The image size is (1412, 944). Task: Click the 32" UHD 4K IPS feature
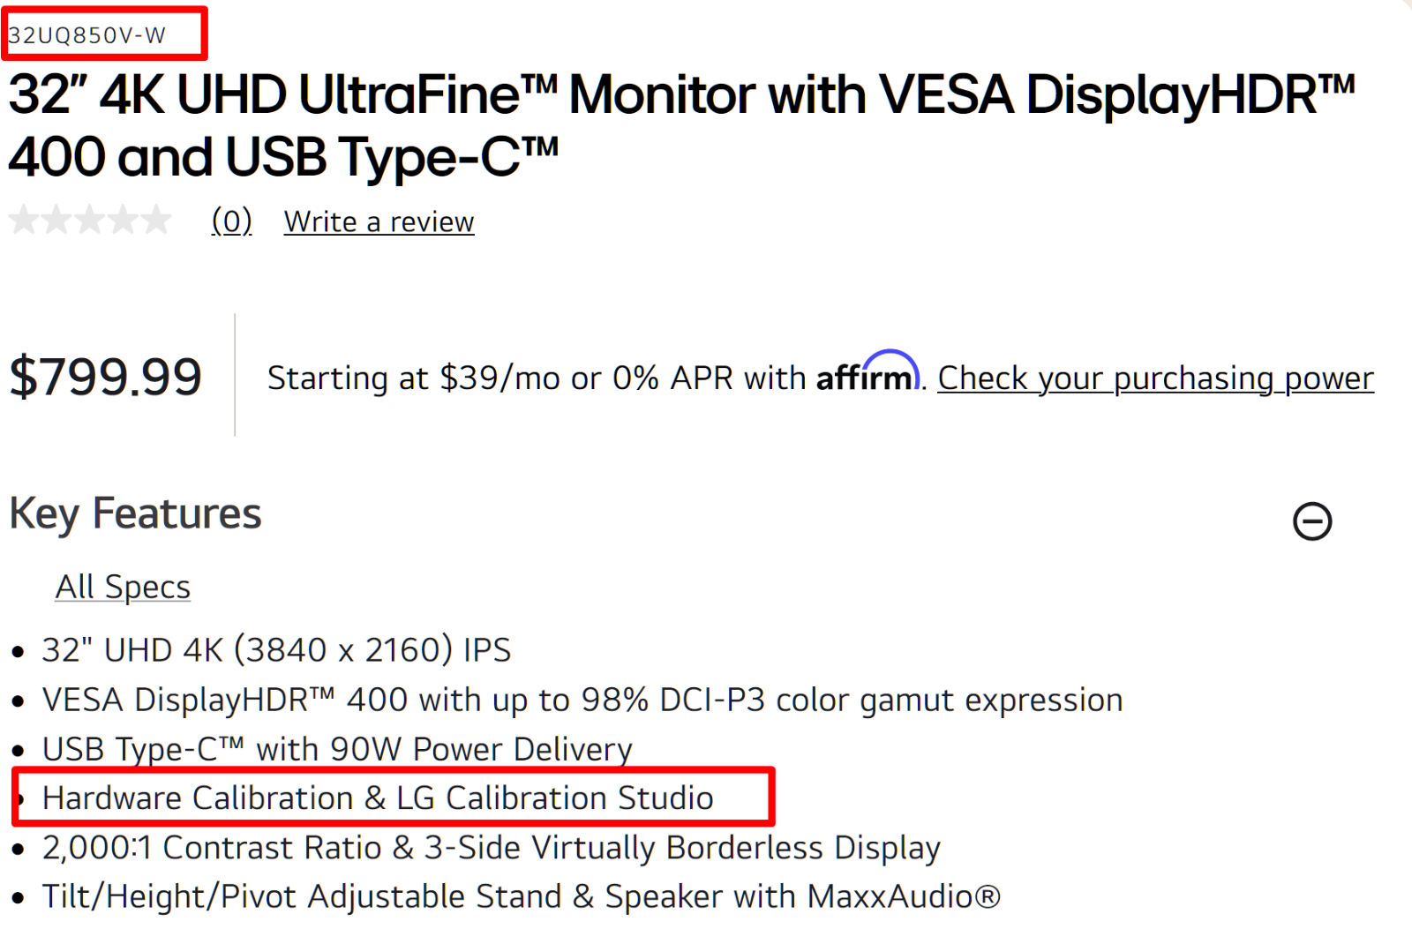point(276,650)
